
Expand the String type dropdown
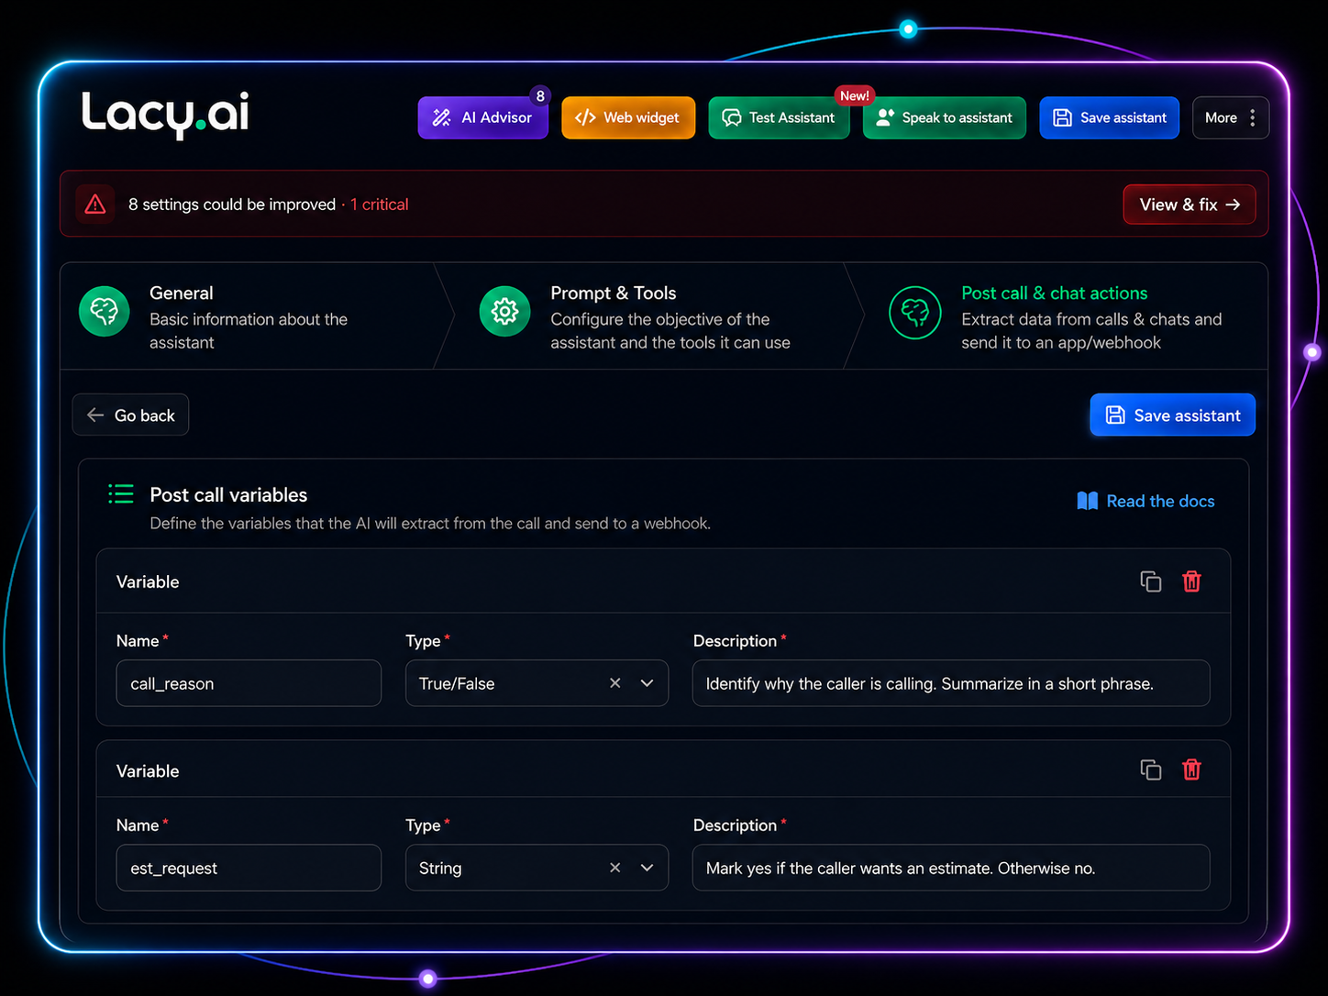[647, 868]
